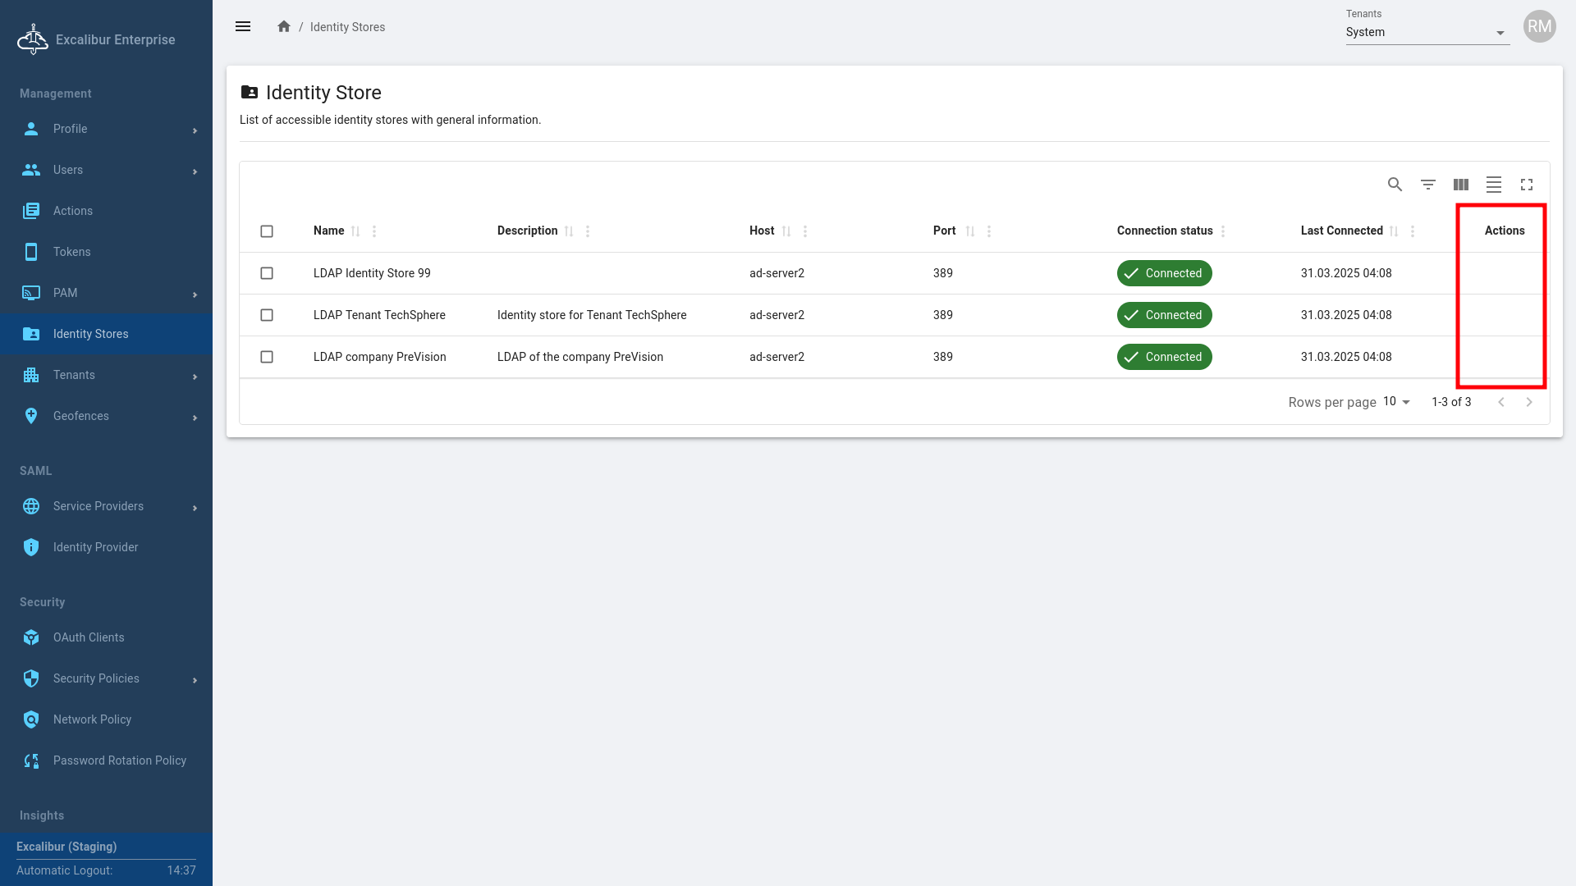Open Host column options menu

pos(805,231)
